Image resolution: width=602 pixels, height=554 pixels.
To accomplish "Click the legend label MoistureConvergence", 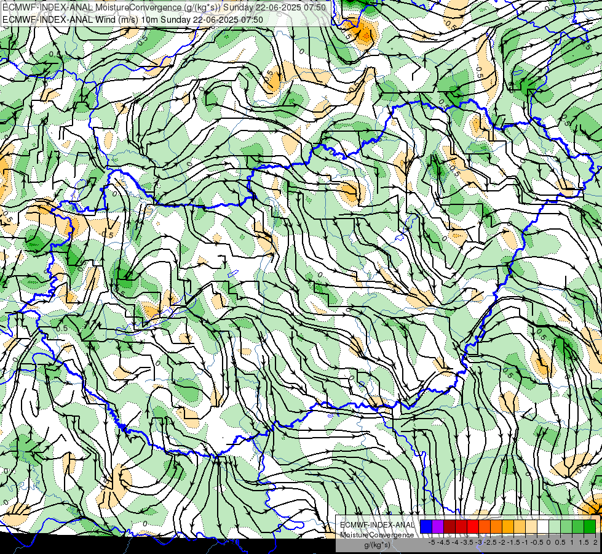I will click(377, 535).
